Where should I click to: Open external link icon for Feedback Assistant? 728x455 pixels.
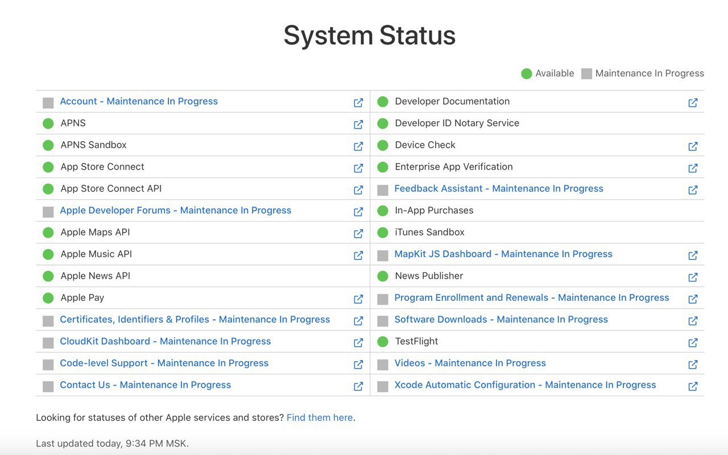693,189
